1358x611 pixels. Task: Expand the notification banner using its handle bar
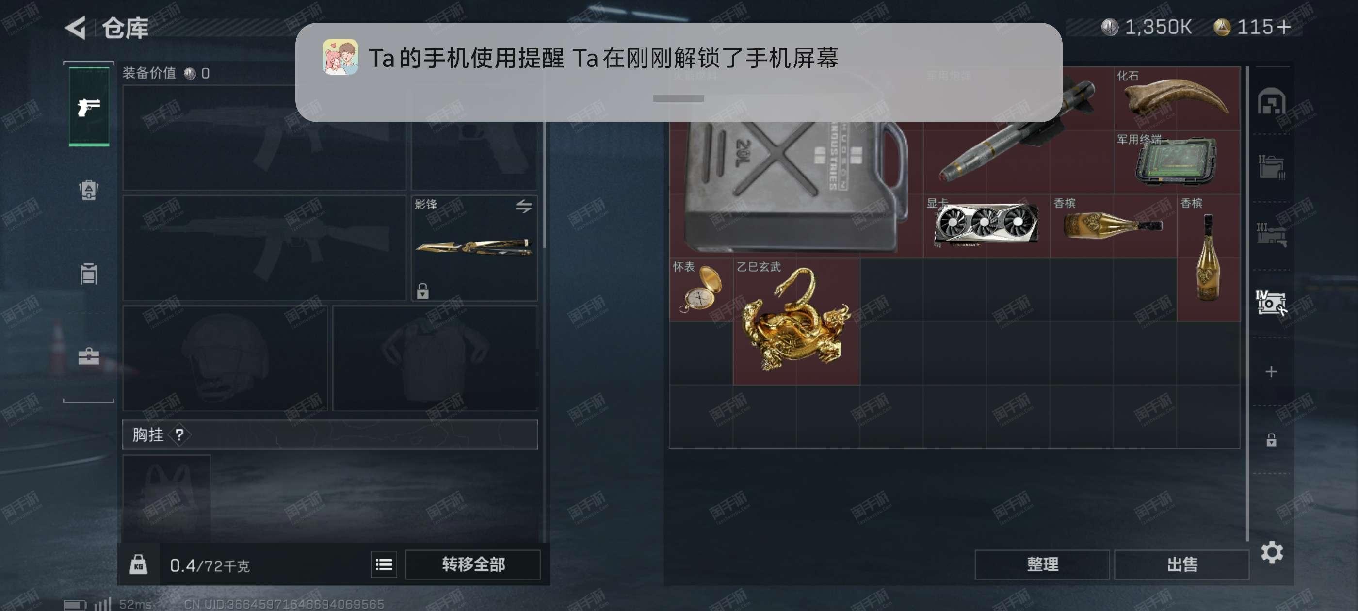tap(678, 98)
